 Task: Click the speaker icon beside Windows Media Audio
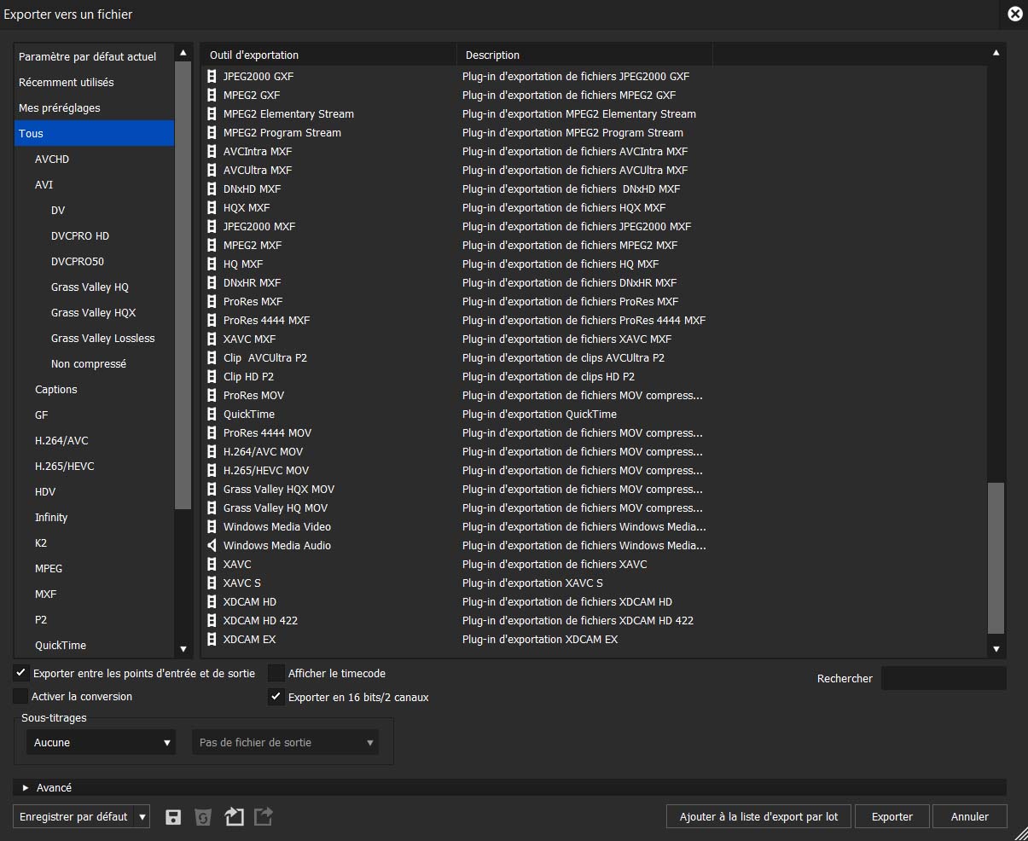tap(212, 545)
